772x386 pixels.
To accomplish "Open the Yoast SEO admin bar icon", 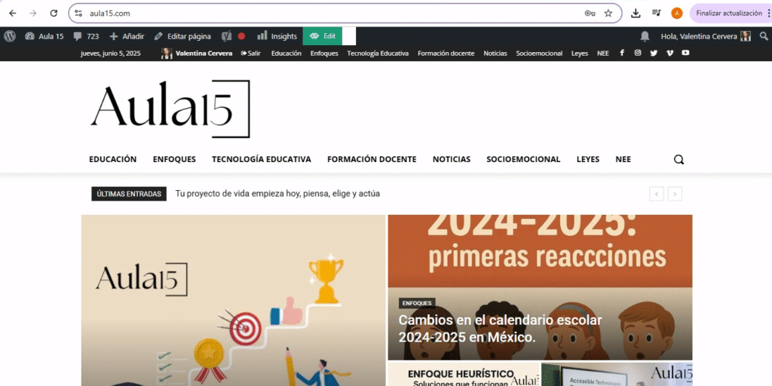I will (x=226, y=36).
